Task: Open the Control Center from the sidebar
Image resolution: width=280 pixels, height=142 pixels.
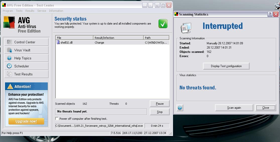Action: click(x=26, y=42)
